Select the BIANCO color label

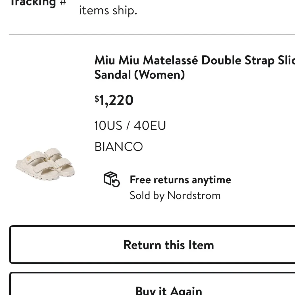point(119,146)
